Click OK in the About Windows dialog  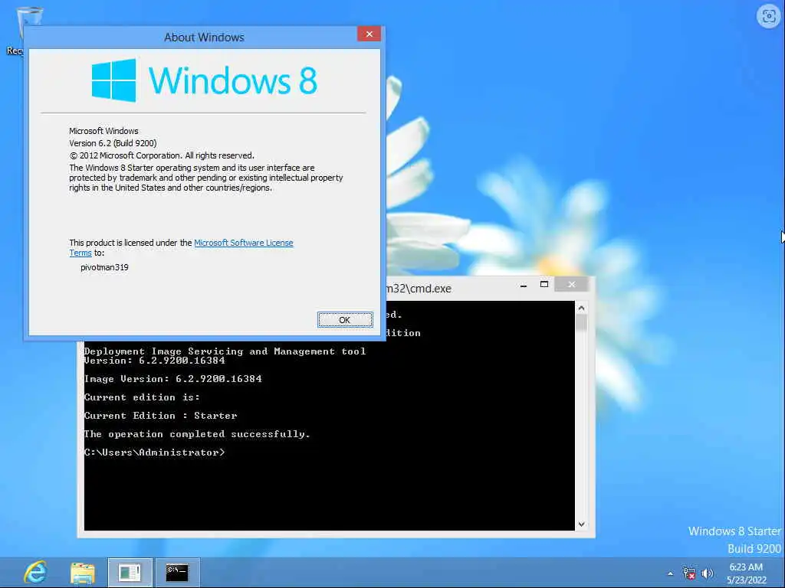[345, 320]
